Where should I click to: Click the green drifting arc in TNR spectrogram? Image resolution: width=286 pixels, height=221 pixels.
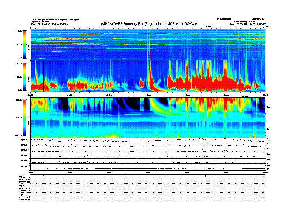162,109
